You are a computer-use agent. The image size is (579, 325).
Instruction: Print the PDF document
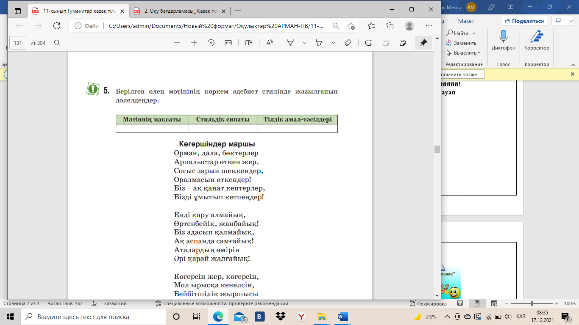point(369,43)
